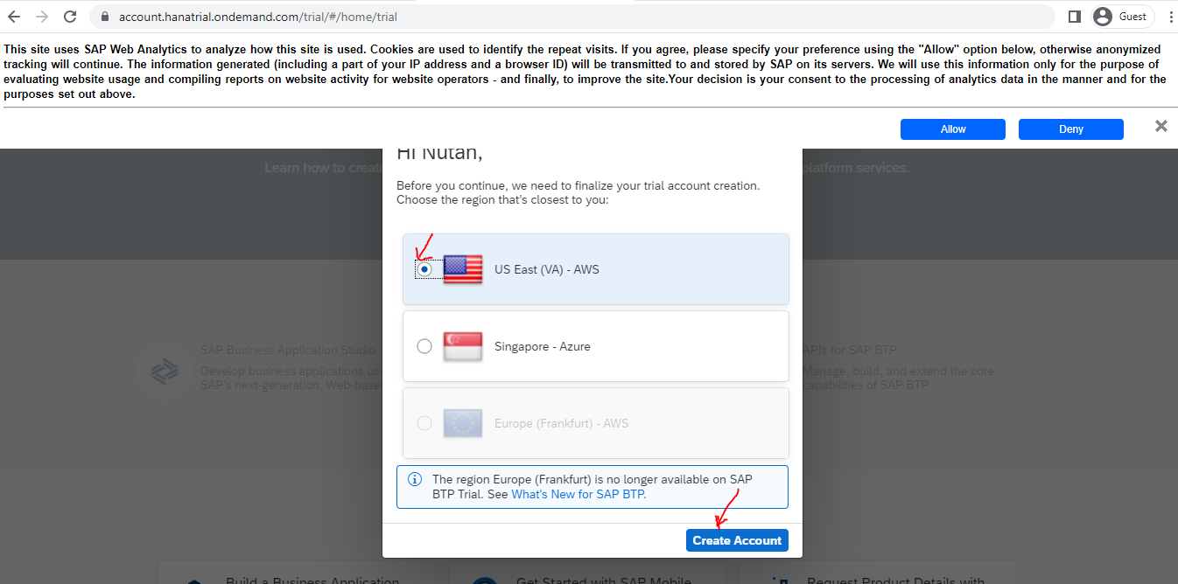Click the address bar URL field
This screenshot has width=1178, height=584.
572,17
